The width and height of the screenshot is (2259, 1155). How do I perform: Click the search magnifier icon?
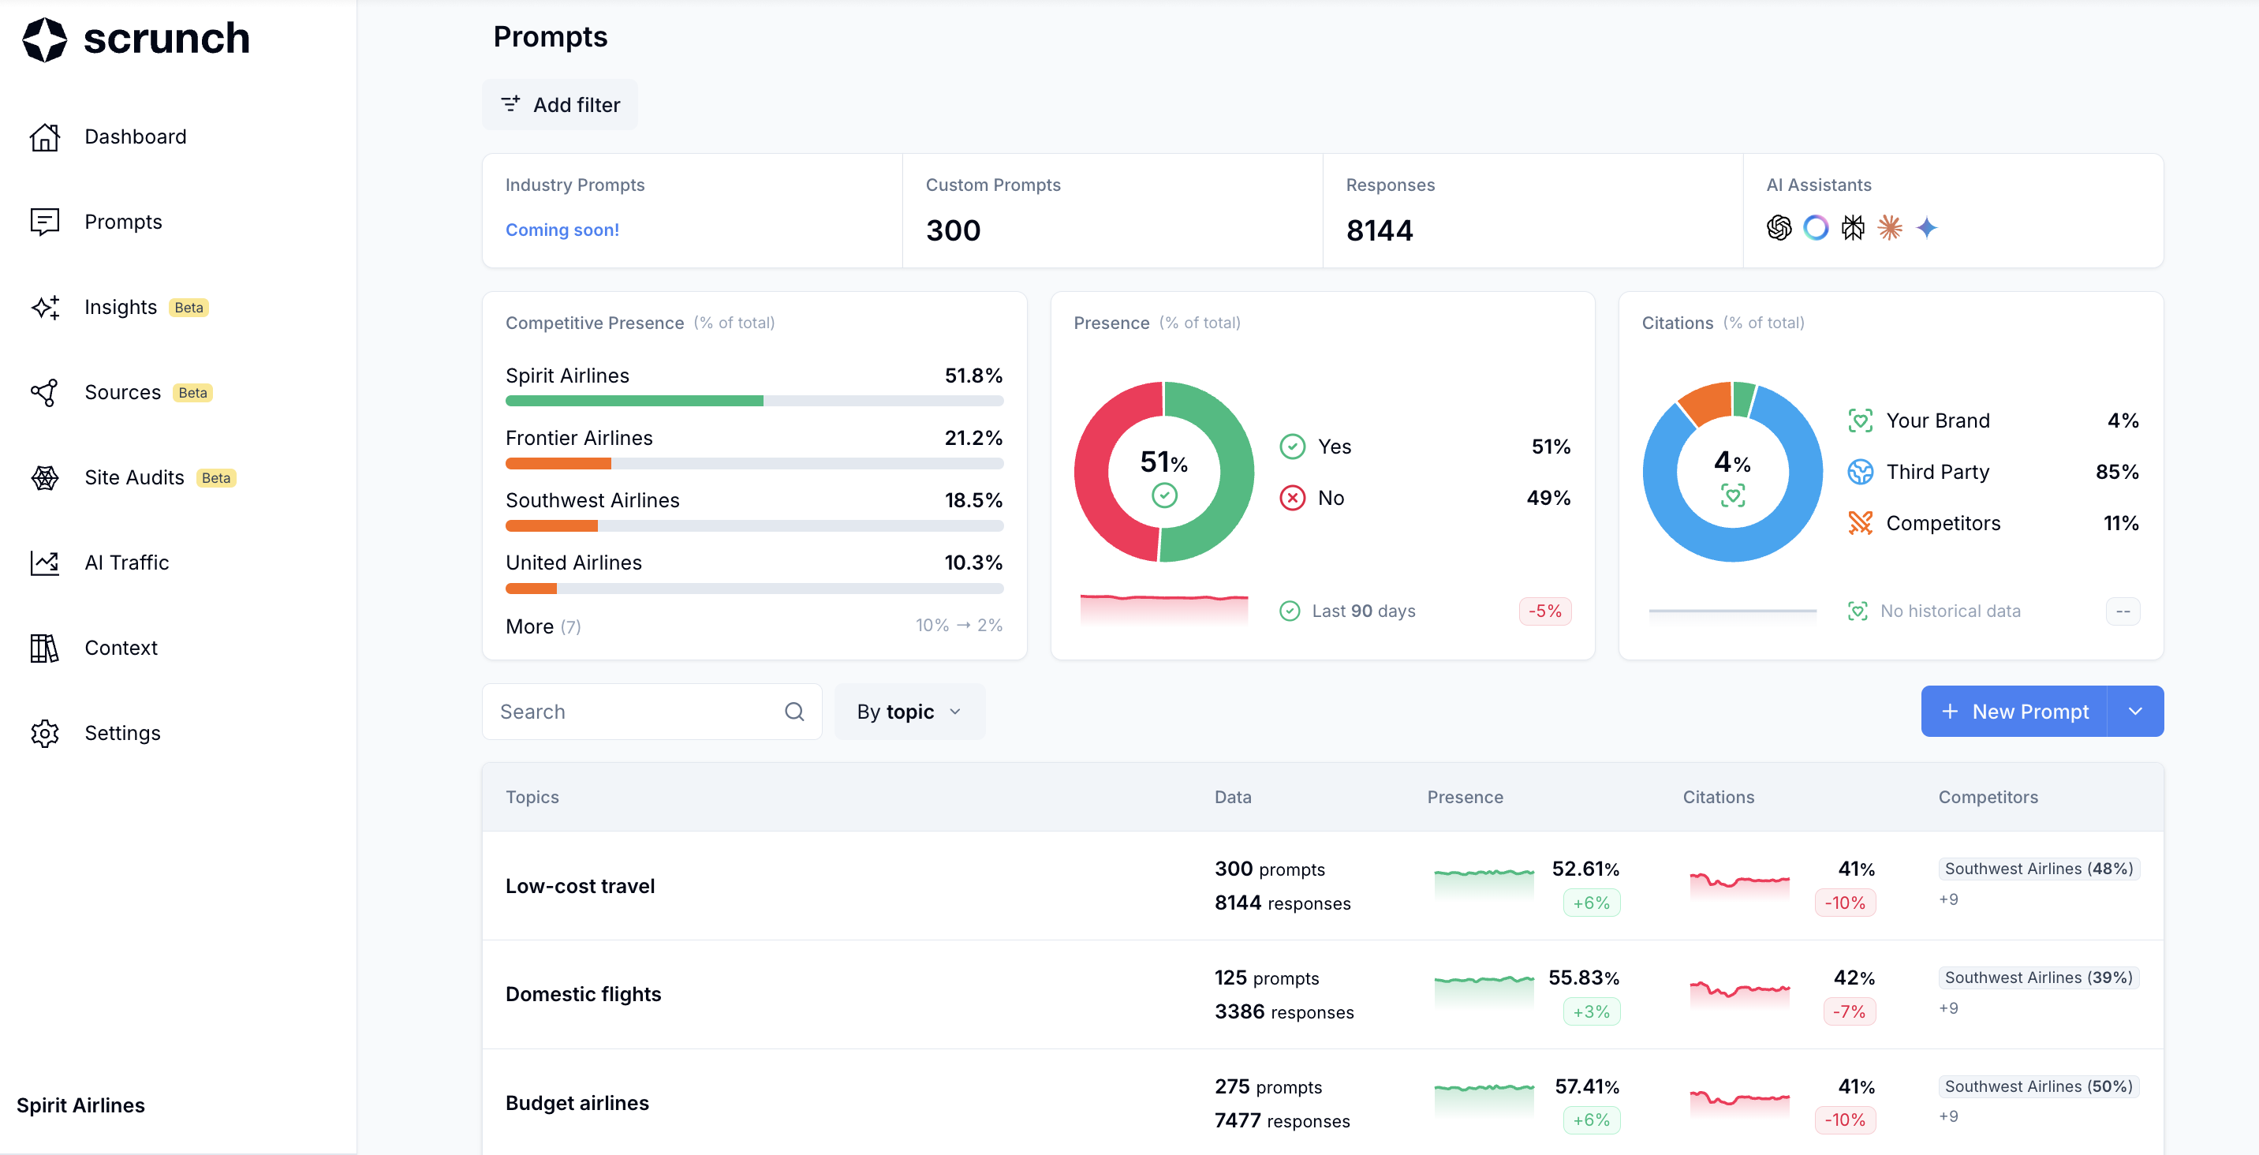click(793, 712)
